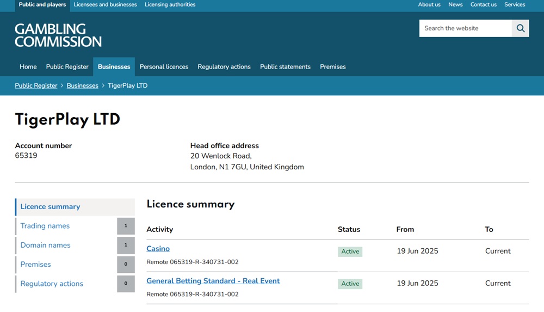Click General Betting row licence reference number
This screenshot has height=312, width=544.
[193, 294]
